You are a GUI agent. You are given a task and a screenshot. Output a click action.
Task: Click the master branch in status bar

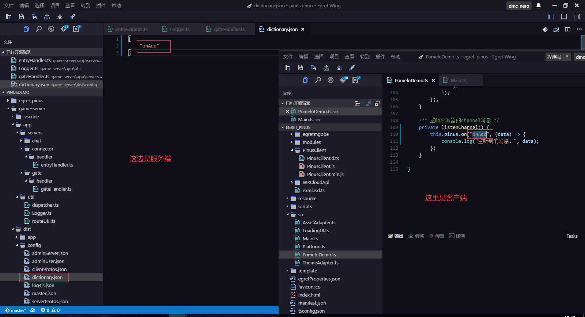point(16,310)
